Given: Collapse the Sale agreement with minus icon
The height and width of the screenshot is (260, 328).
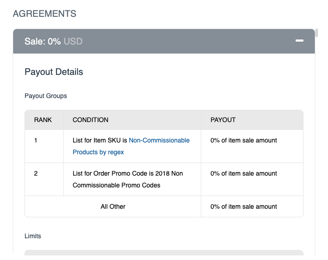Looking at the screenshot, I should [299, 41].
